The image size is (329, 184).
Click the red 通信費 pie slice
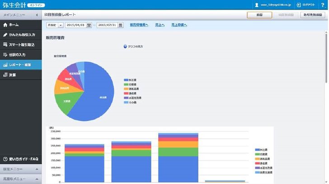click(68, 79)
